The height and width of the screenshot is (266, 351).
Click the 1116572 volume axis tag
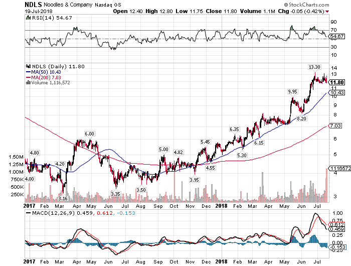pos(340,168)
